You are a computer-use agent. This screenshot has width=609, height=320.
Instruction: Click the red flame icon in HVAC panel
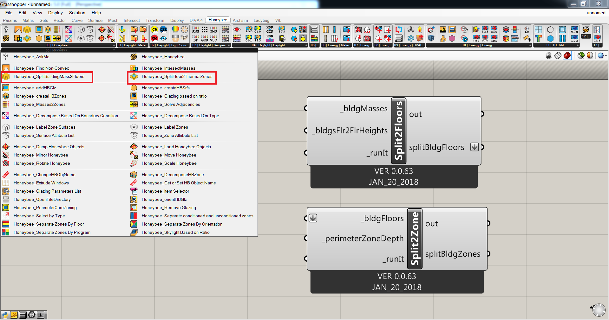[x=420, y=29]
